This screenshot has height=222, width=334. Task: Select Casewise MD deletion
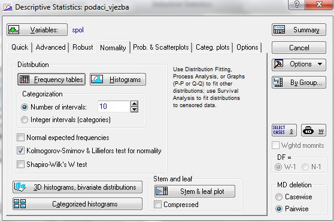coord(279,197)
